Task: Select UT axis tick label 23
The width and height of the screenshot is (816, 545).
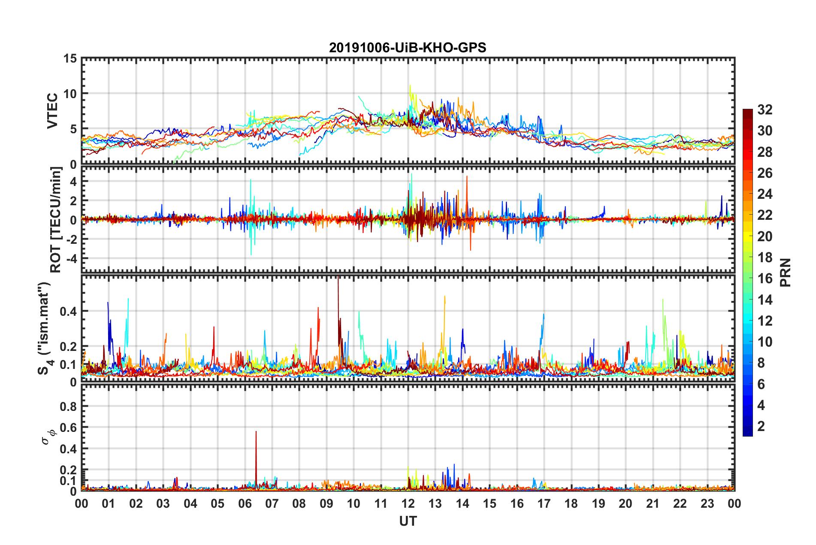Action: coord(707,503)
